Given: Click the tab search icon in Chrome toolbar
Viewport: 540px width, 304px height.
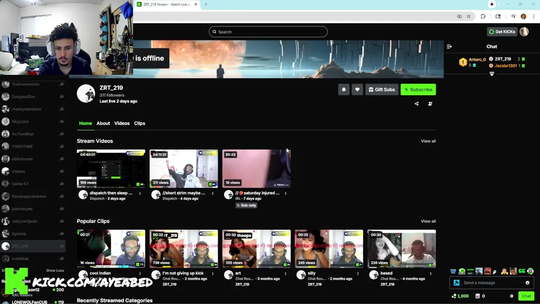Looking at the screenshot, I should tap(498, 16).
